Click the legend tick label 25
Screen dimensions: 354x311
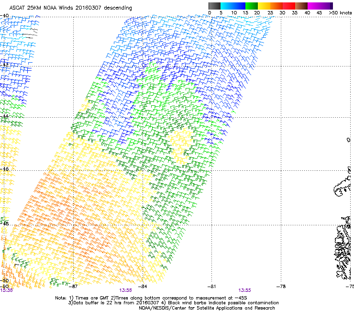[270, 13]
